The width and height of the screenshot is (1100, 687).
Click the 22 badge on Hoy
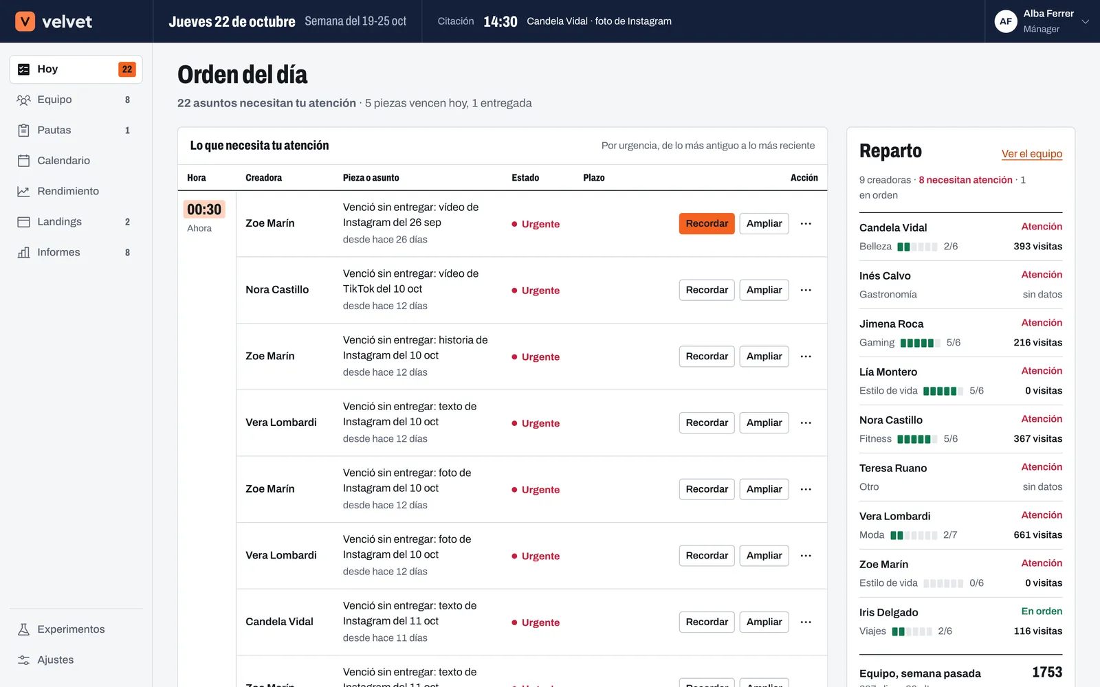click(x=127, y=69)
